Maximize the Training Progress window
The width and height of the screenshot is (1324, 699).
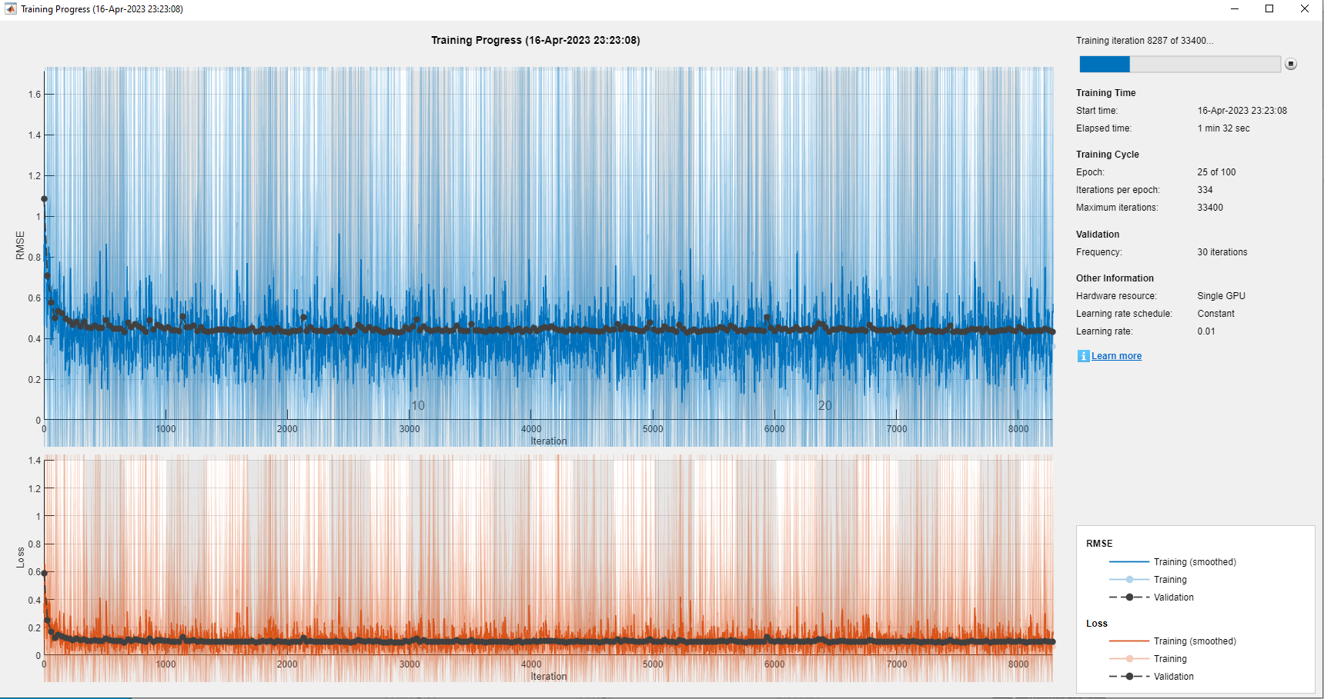point(1269,9)
